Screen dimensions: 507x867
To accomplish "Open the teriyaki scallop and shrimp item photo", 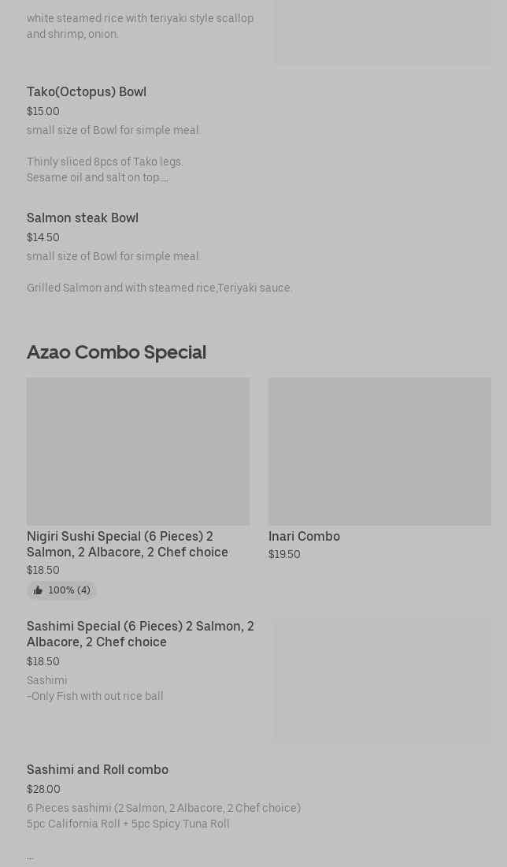I will click(x=383, y=32).
